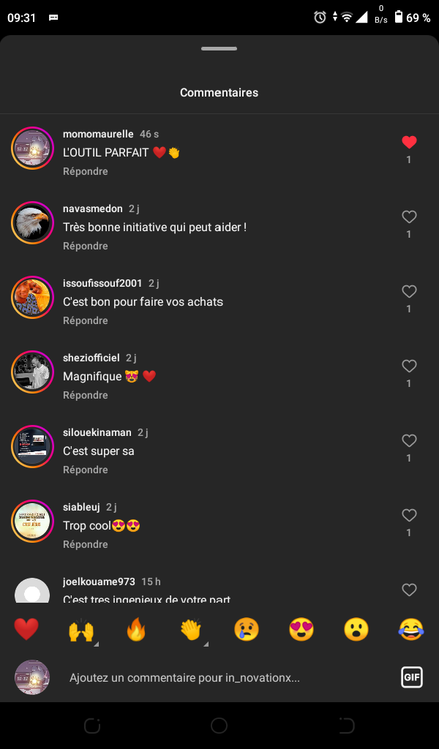Like navasmedon's comment
This screenshot has height=749, width=439.
[409, 217]
